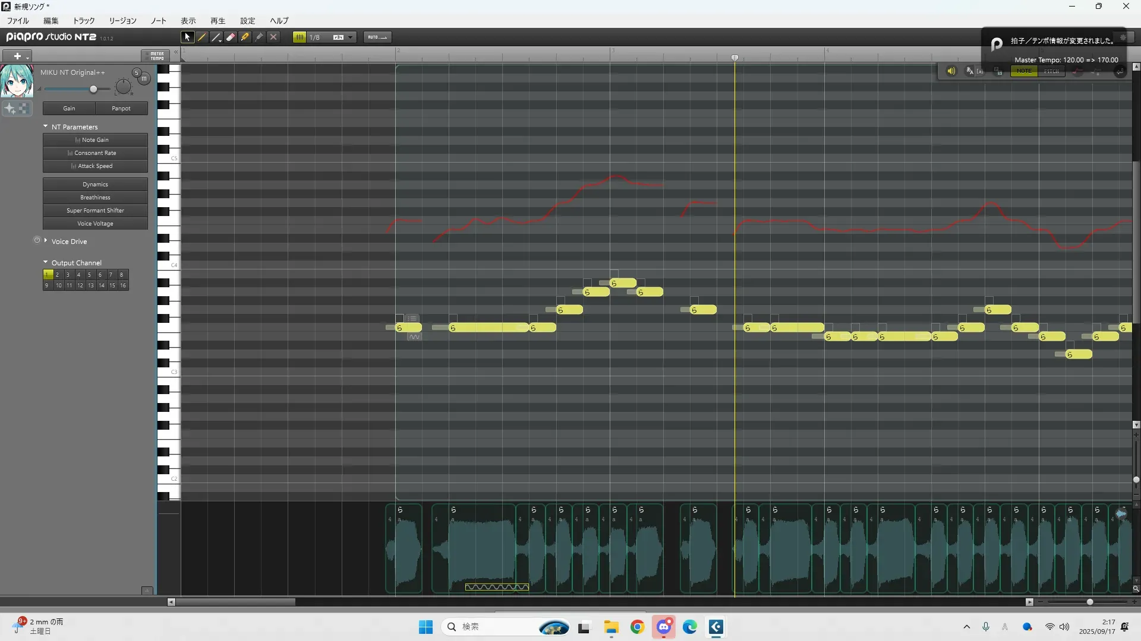This screenshot has width=1141, height=641.
Task: Open the 1/8 quantize dropdown
Action: pyautogui.click(x=350, y=37)
